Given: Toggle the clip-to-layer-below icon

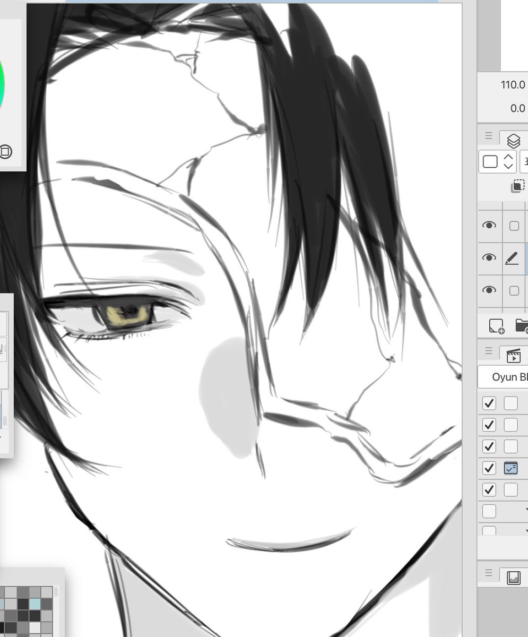Looking at the screenshot, I should click(x=518, y=186).
